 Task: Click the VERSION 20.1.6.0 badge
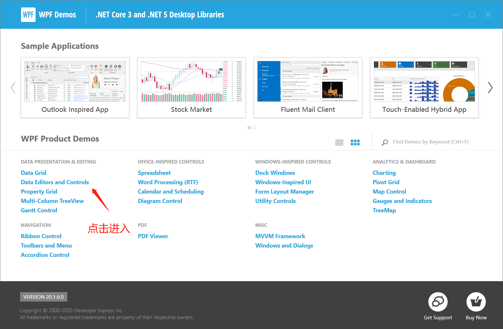point(44,297)
